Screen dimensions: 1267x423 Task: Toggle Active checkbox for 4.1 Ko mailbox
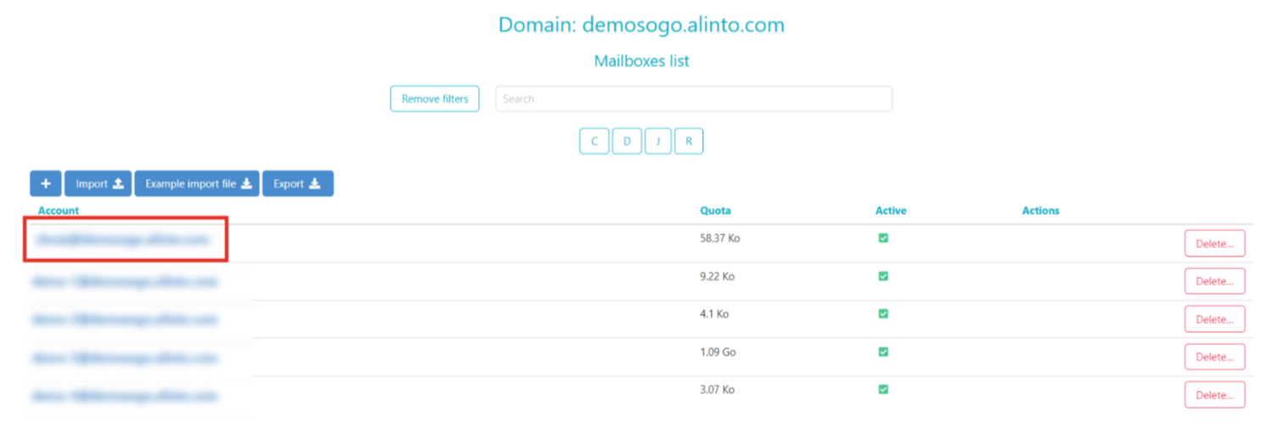pos(883,313)
